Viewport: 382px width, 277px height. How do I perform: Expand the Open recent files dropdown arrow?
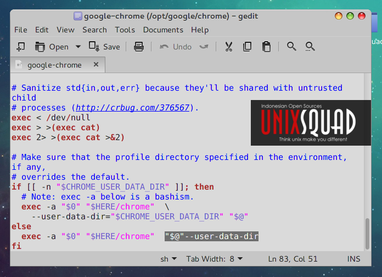(78, 47)
